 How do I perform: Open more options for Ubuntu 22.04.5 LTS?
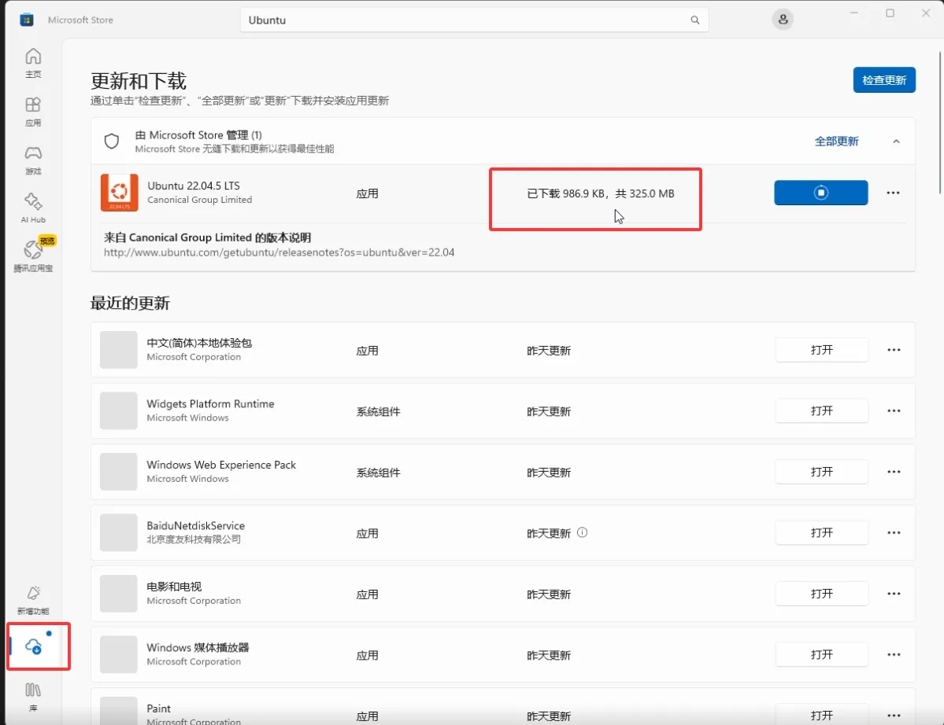click(893, 193)
